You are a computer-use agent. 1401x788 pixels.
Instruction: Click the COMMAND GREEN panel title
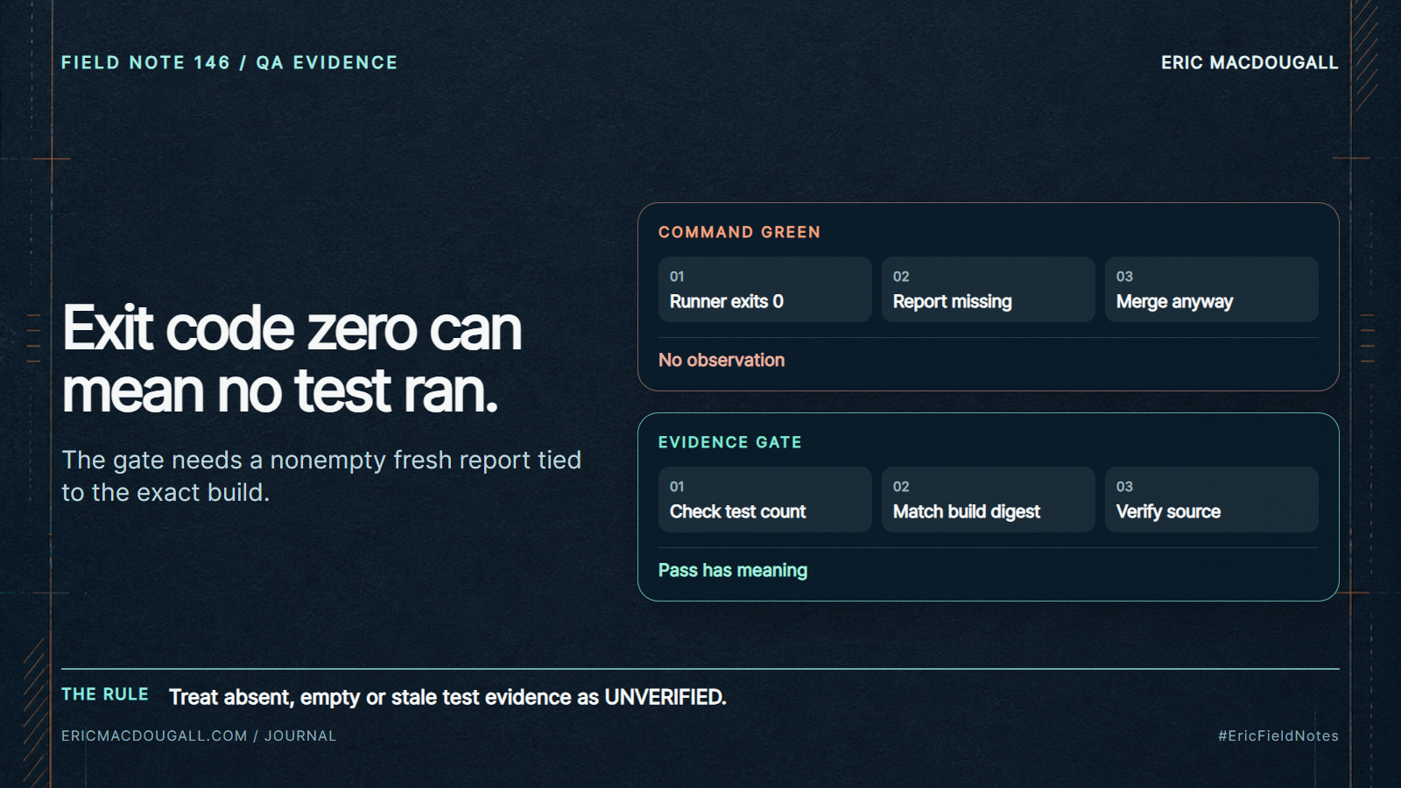coord(739,232)
